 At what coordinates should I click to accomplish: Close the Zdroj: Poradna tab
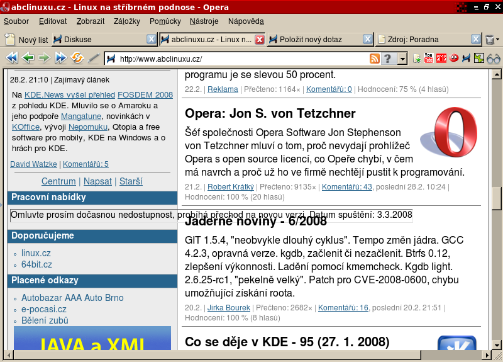point(476,39)
